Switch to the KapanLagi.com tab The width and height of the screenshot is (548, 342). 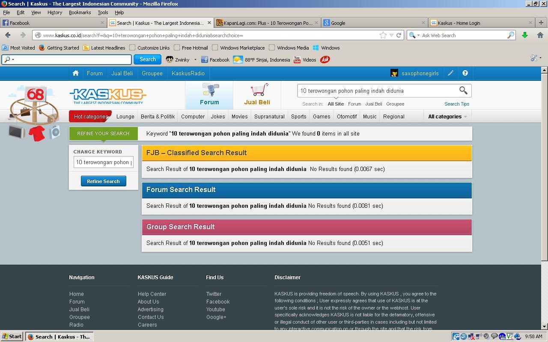click(x=268, y=23)
